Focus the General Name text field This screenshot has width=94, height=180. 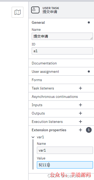tap(62, 36)
